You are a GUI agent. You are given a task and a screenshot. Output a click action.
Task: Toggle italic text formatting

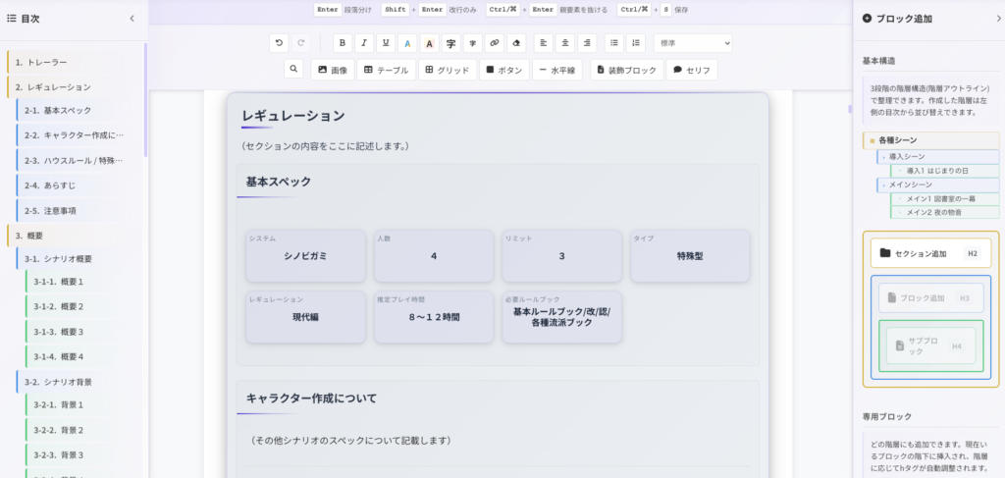coord(364,43)
